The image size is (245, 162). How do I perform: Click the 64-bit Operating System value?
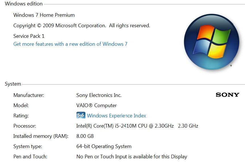104,146
